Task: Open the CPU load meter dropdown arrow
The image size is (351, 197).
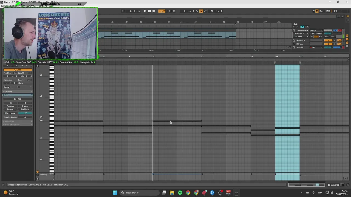Action: click(341, 11)
